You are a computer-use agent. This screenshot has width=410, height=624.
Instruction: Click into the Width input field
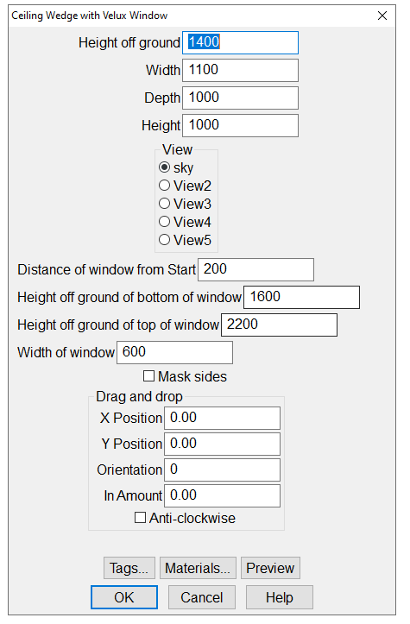[241, 71]
